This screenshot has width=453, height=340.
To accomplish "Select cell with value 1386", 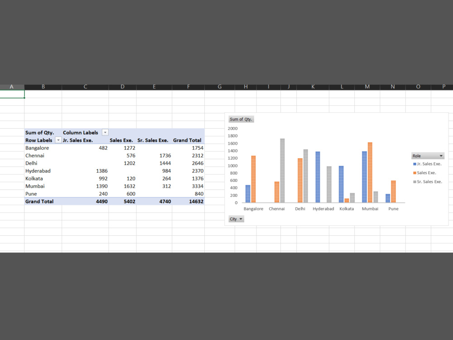I will coord(85,171).
